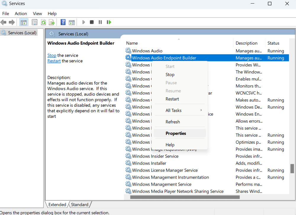Click gear icon beside Windows Management Instrumentation
Viewport: 296px width, 215px height.
coord(128,177)
